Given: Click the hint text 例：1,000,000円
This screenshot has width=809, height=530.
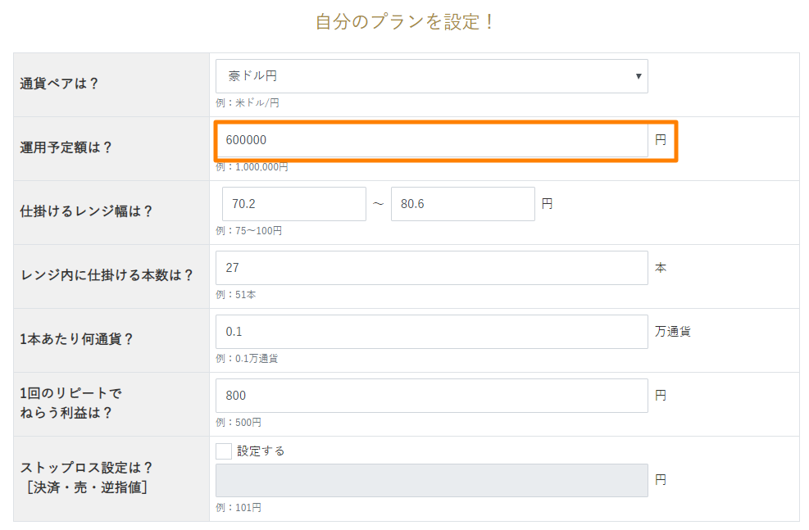Looking at the screenshot, I should tap(252, 167).
